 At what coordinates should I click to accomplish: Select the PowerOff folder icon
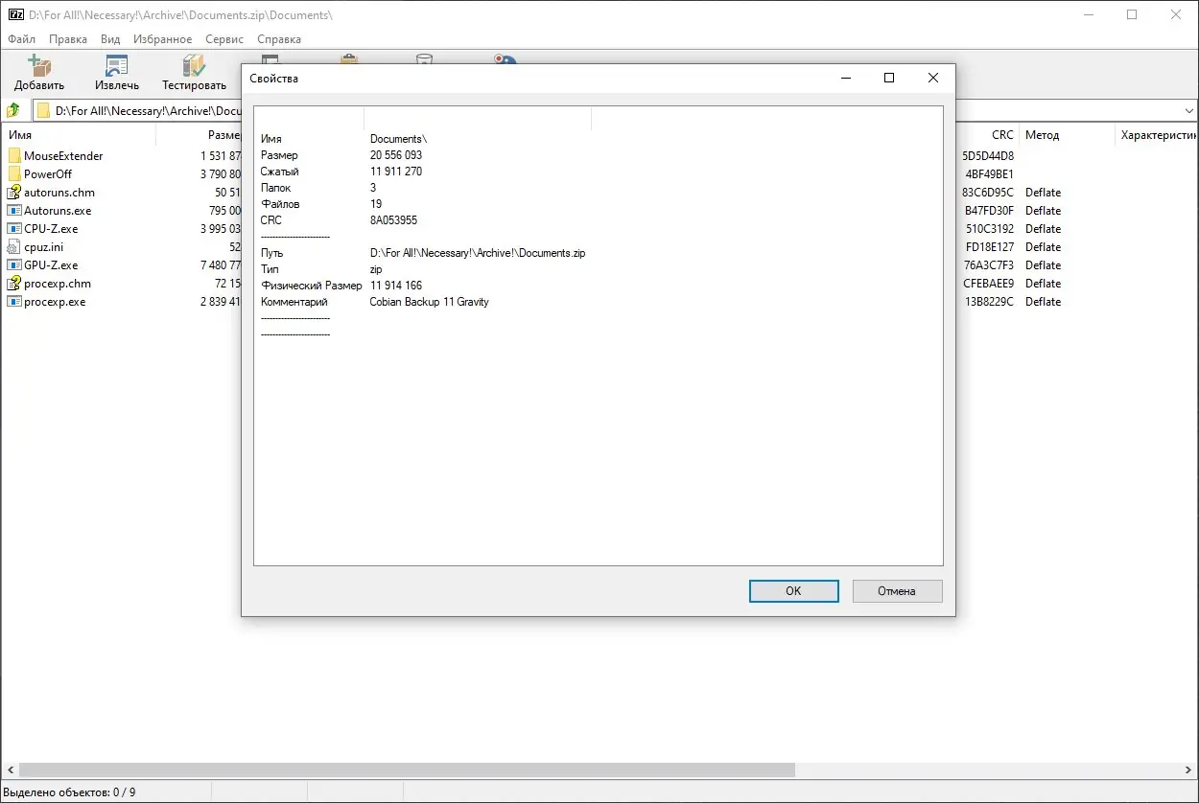[x=14, y=174]
